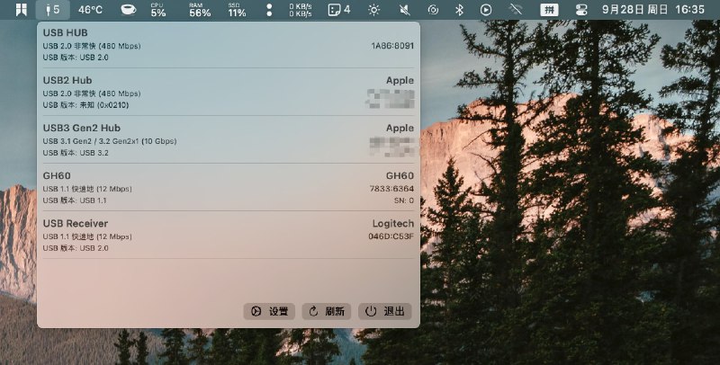The height and width of the screenshot is (365, 720).
Task: Select the USB3 Gen2 Hub device row
Action: point(229,139)
